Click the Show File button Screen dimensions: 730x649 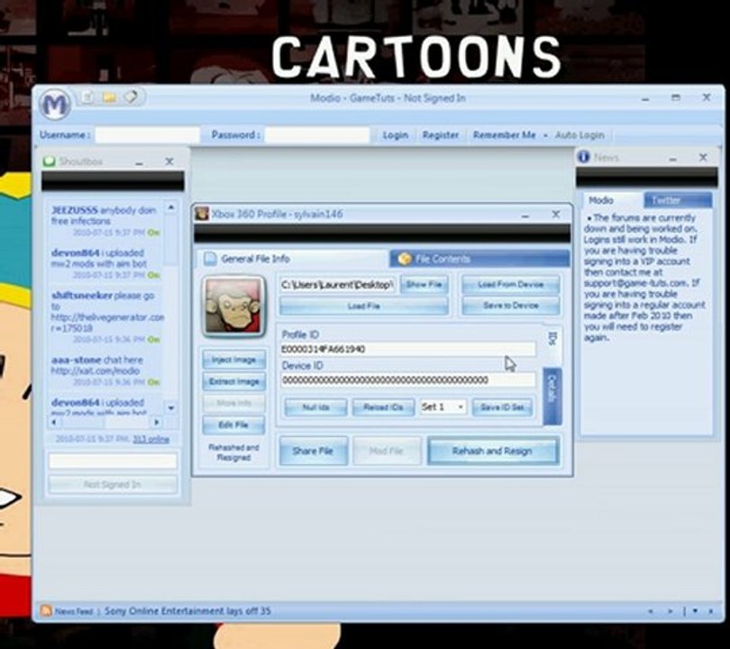pos(424,284)
